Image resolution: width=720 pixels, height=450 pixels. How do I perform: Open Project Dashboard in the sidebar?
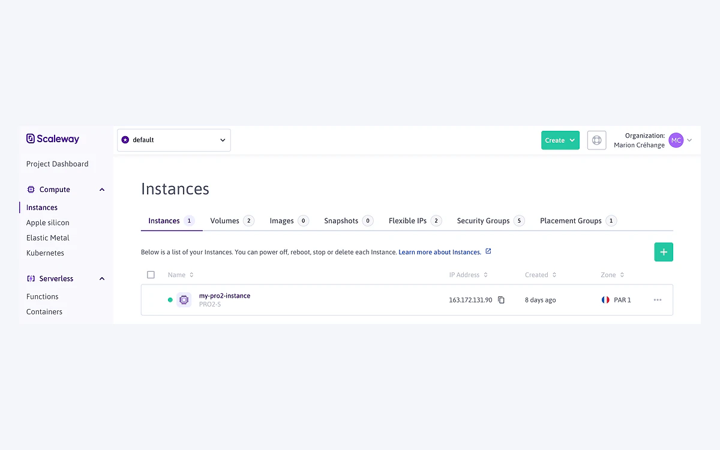pyautogui.click(x=58, y=164)
